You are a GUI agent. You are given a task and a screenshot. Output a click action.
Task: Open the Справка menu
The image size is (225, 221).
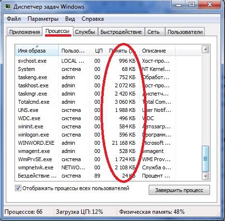[93, 19]
